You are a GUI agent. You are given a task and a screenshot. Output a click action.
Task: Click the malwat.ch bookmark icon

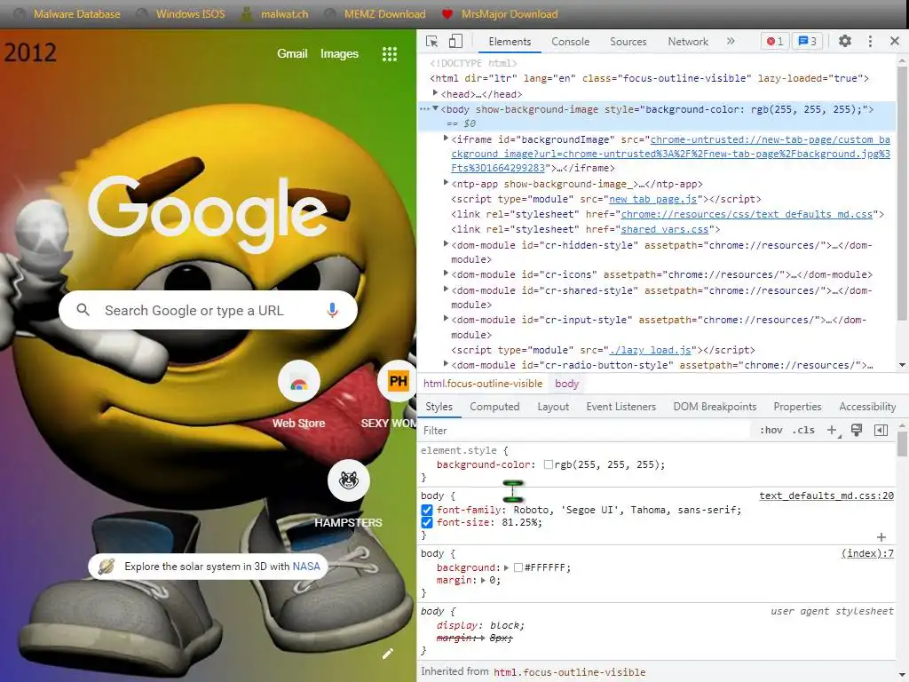point(247,14)
